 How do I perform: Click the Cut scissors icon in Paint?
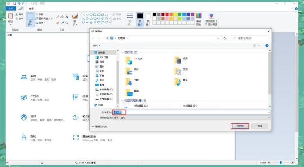coord(17,14)
